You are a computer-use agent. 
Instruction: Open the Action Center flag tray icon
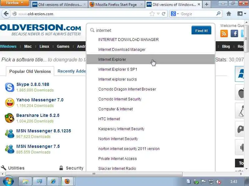[204, 182]
